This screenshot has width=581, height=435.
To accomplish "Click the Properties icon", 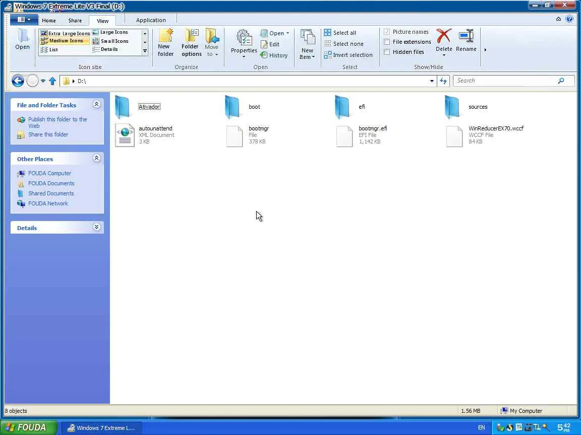I will [x=244, y=38].
